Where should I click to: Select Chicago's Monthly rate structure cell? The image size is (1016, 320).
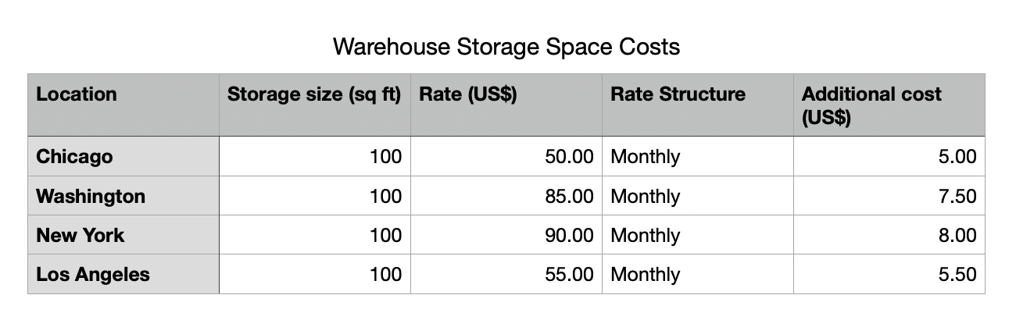tap(697, 156)
